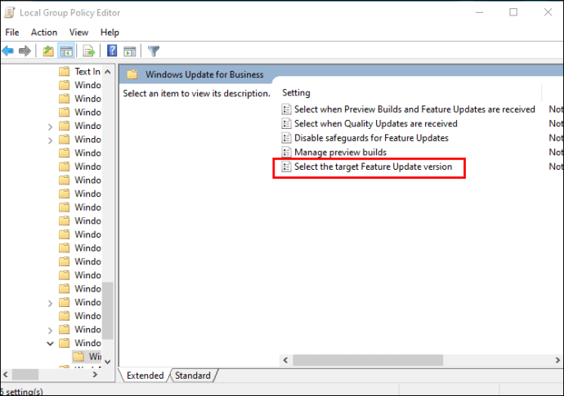Click policy icon beside Manage preview builds
The height and width of the screenshot is (396, 564).
286,153
